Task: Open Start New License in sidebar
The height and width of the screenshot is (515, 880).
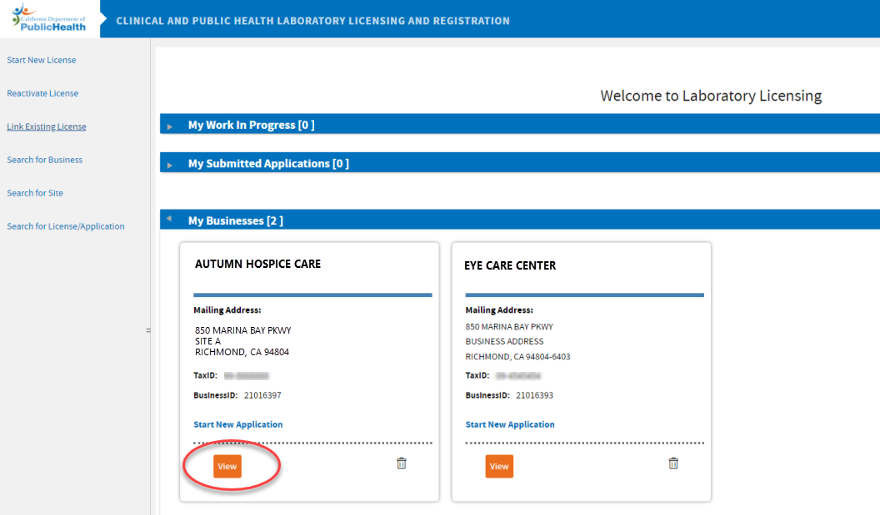Action: [42, 60]
